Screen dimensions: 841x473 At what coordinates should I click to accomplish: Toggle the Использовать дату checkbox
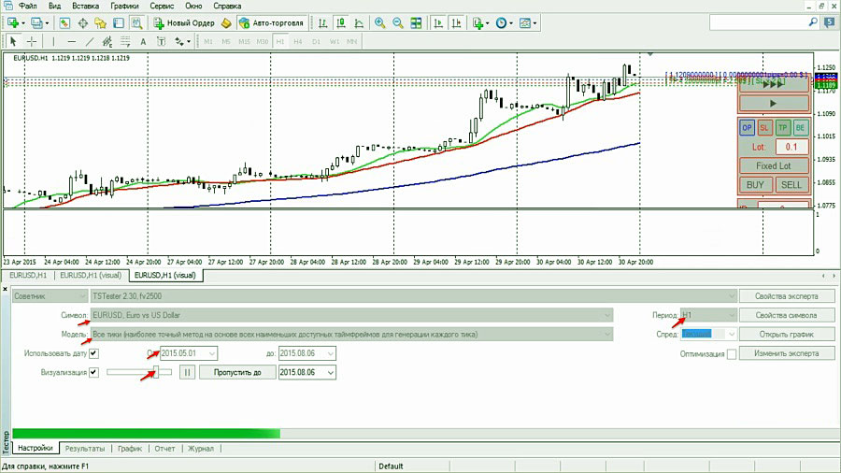click(x=93, y=353)
